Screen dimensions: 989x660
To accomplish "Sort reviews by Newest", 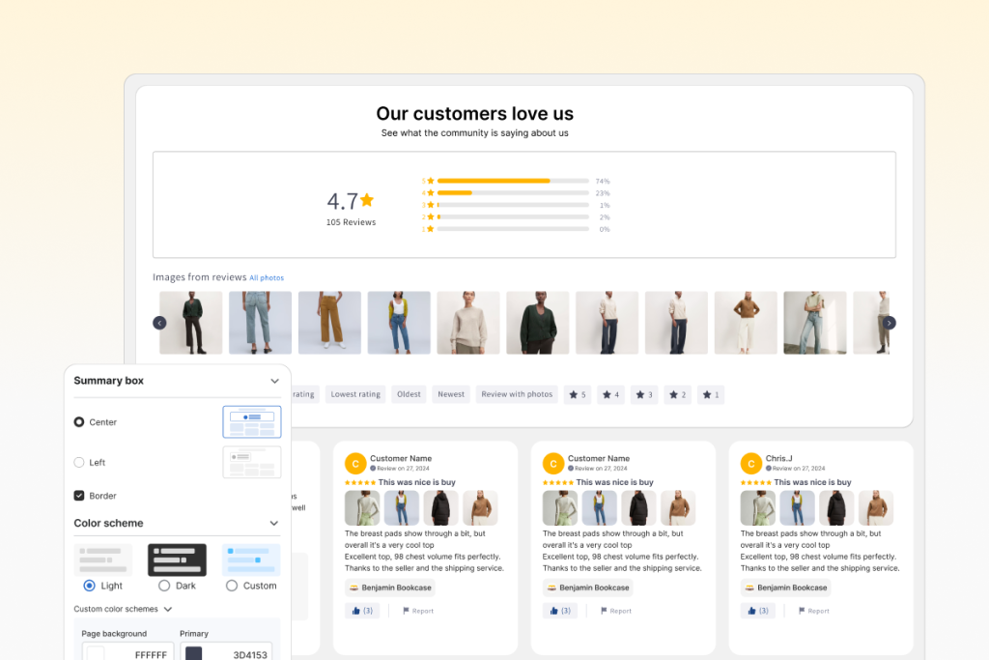I will click(450, 394).
